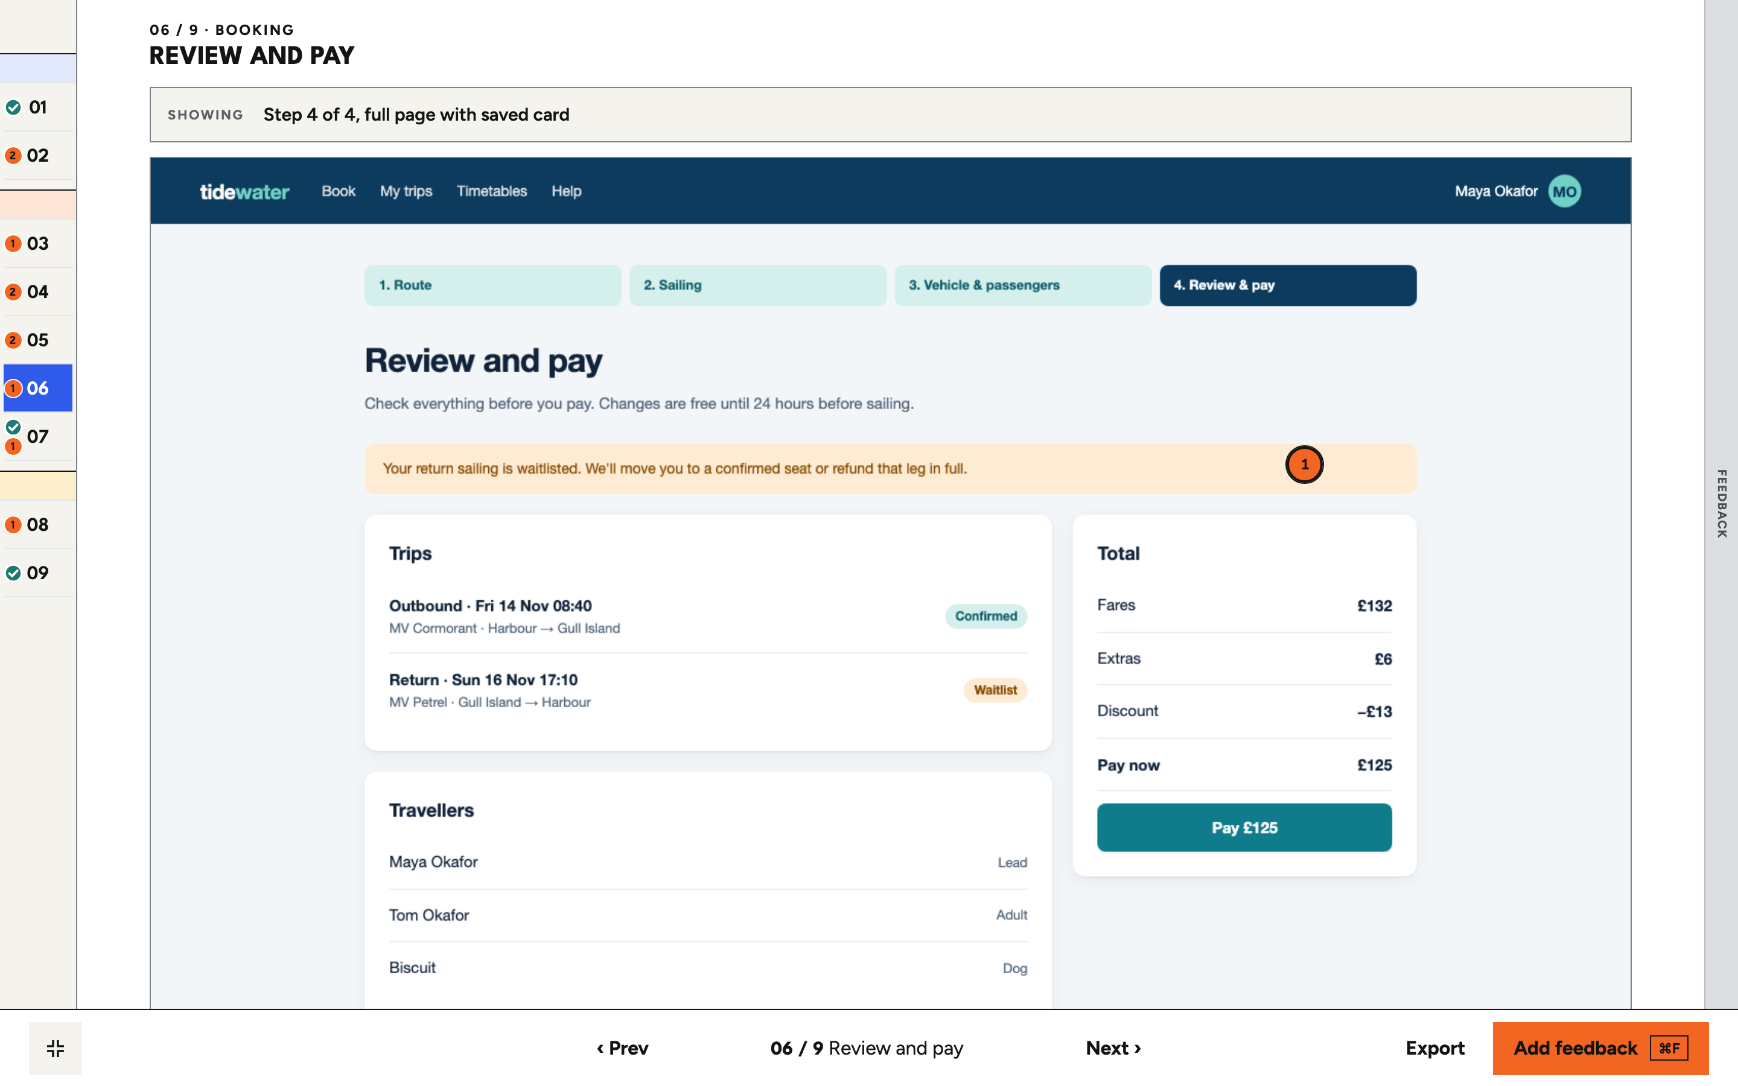This screenshot has width=1738, height=1086.
Task: Go to the previous screen with Prev
Action: (622, 1048)
